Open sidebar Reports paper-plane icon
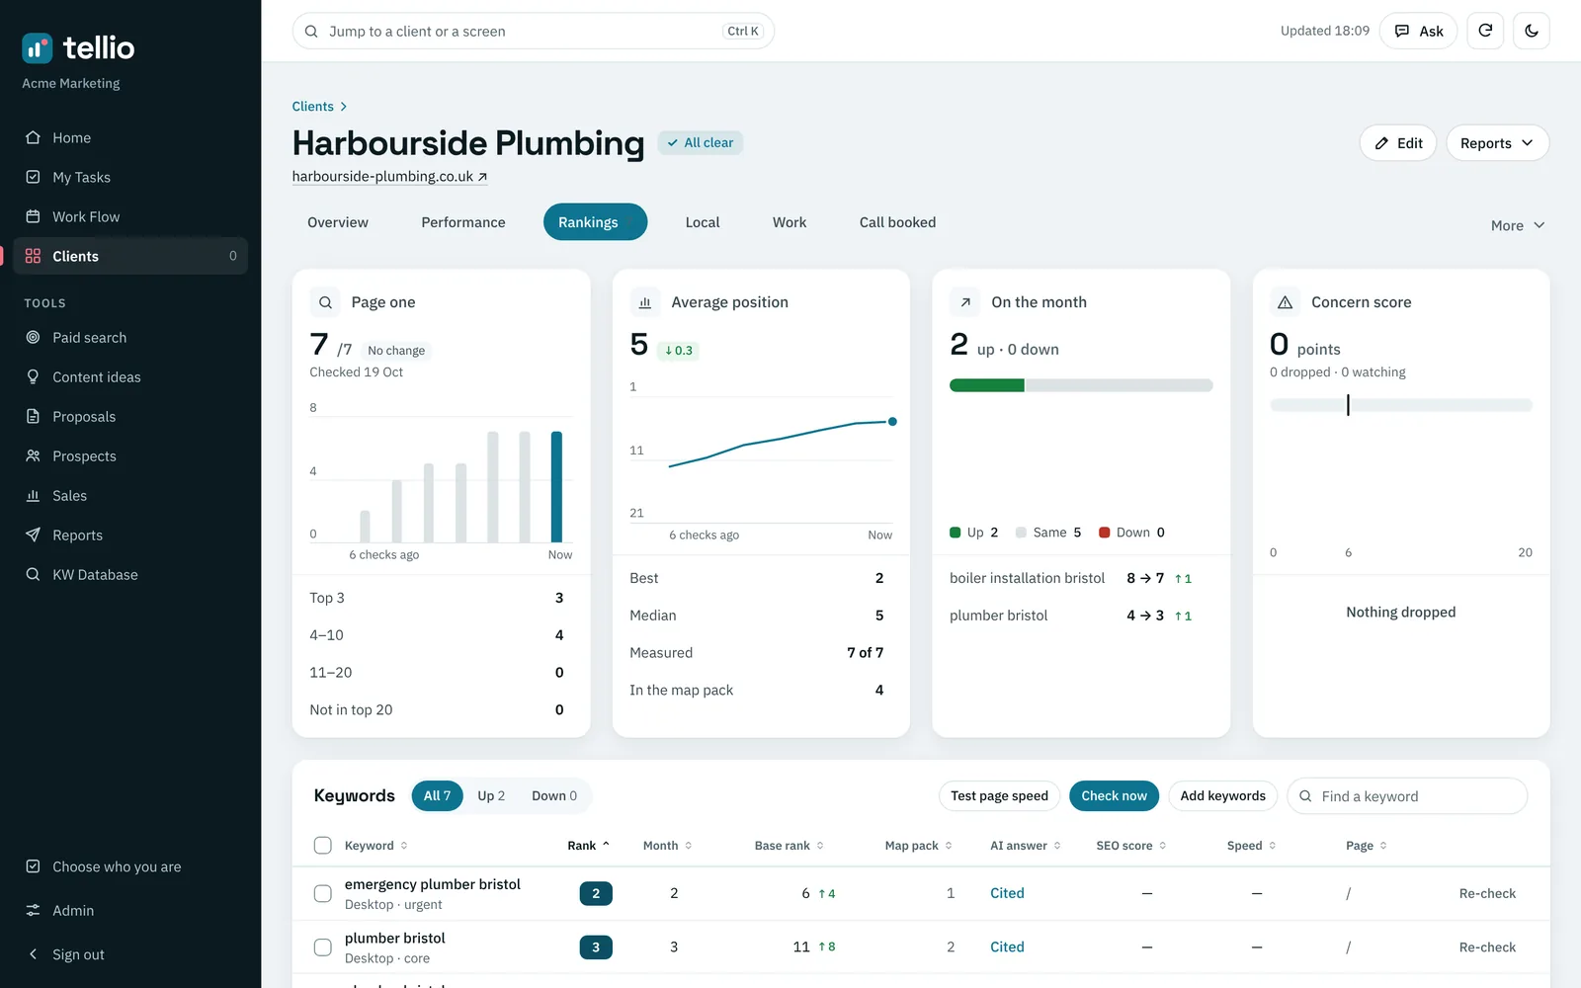Viewport: 1581px width, 988px height. [33, 535]
